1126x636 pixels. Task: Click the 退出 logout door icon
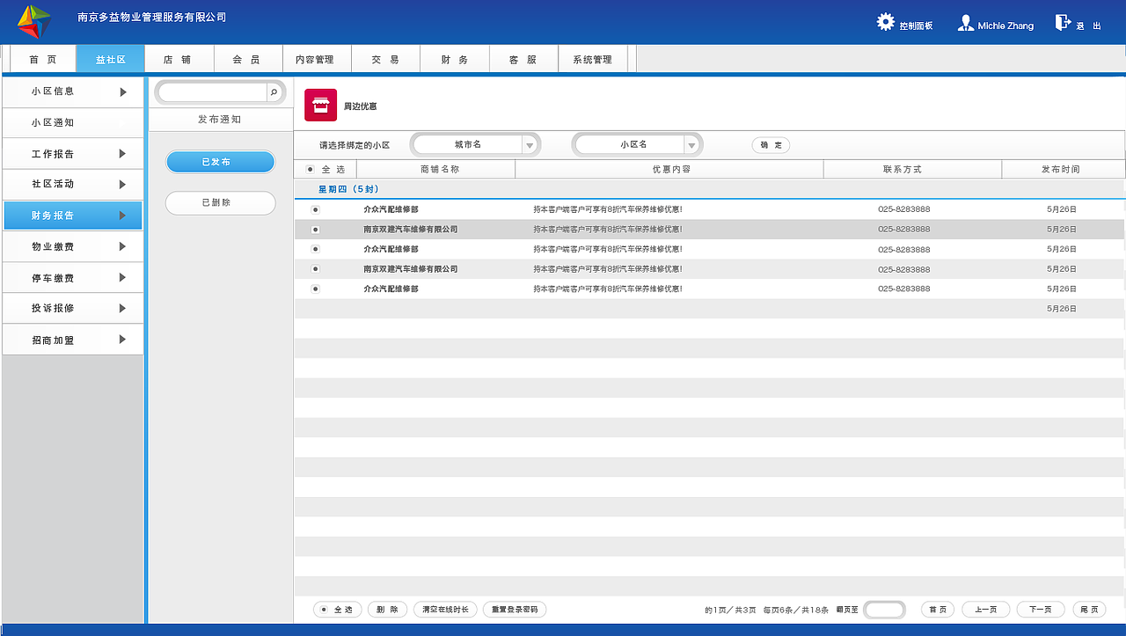click(1063, 23)
